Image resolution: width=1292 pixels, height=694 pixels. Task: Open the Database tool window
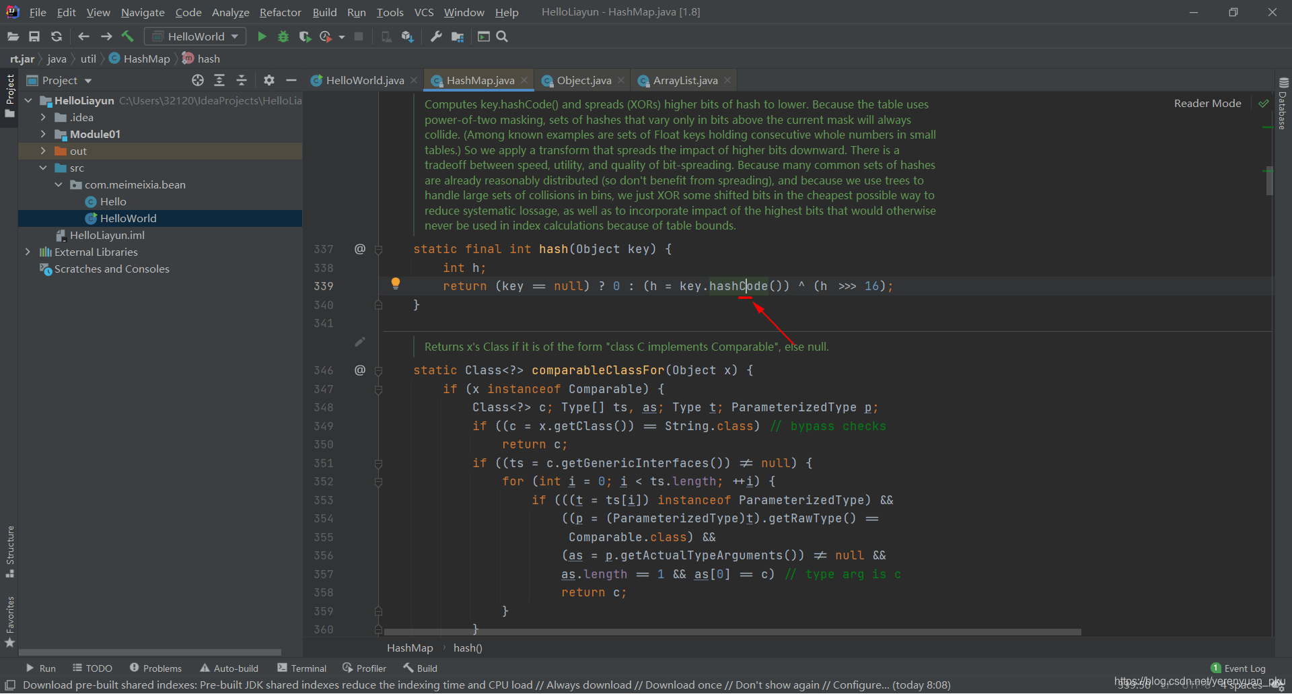point(1283,103)
